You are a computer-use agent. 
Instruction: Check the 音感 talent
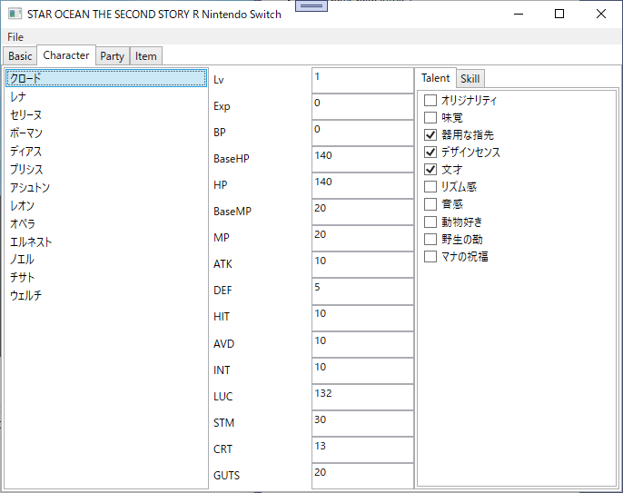coord(430,204)
